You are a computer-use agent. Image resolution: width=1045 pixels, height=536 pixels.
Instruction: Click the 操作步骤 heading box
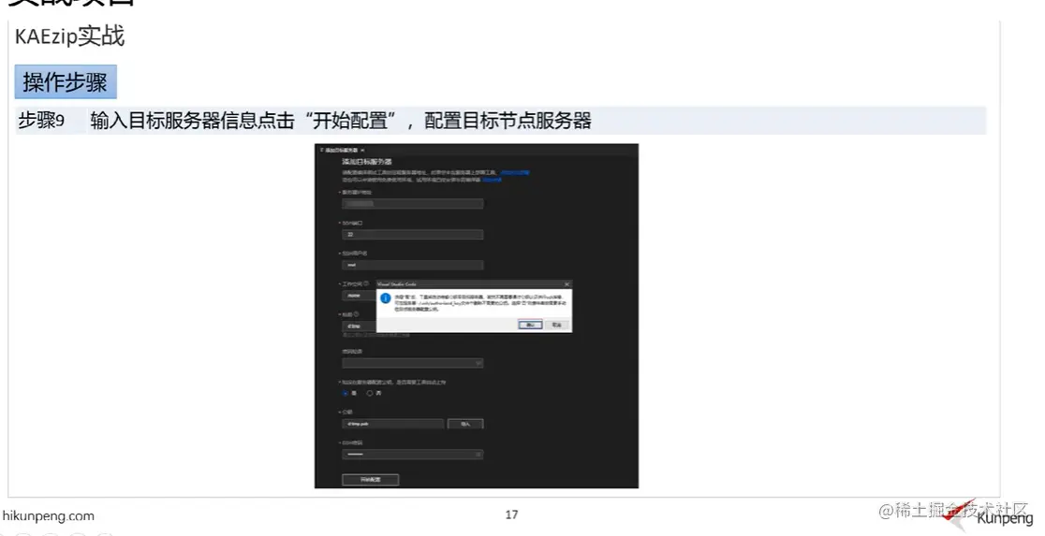[66, 82]
